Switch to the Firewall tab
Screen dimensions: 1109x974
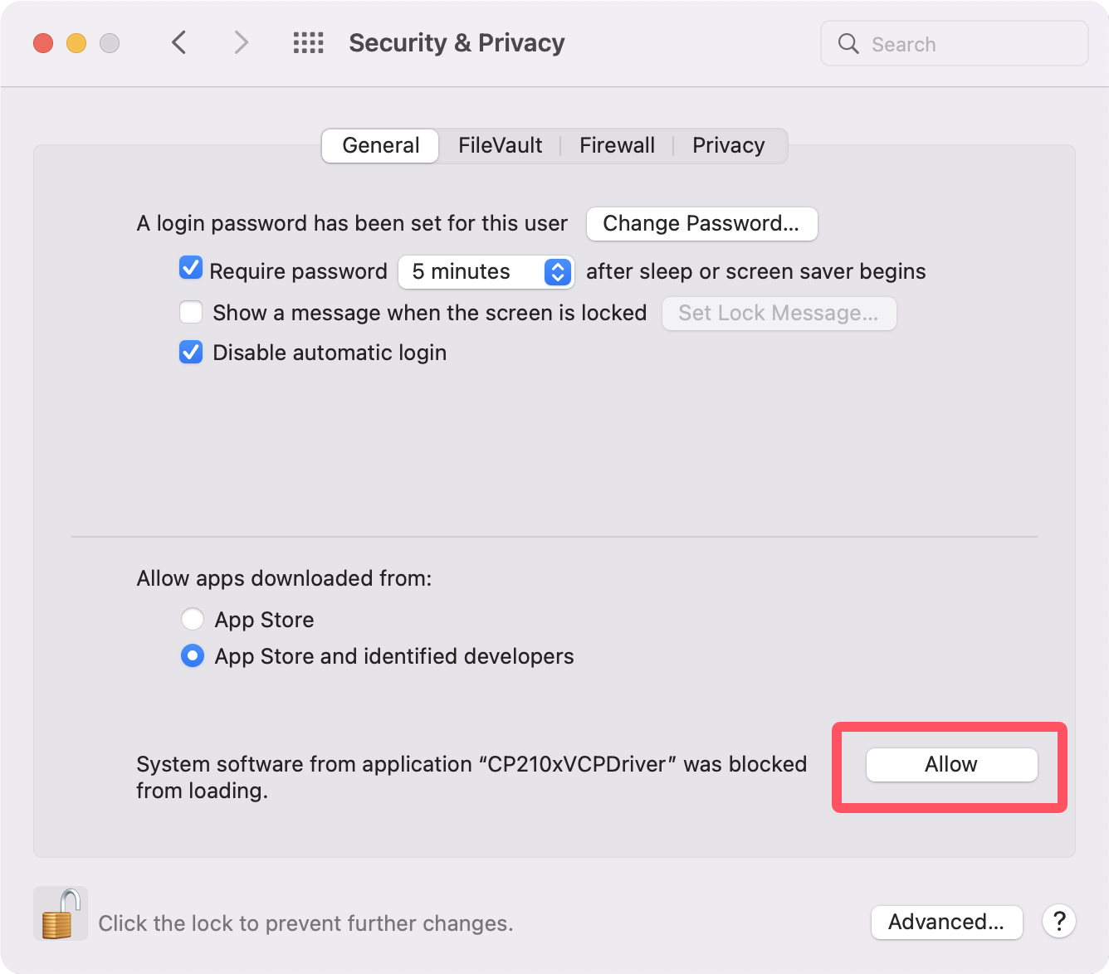tap(617, 146)
